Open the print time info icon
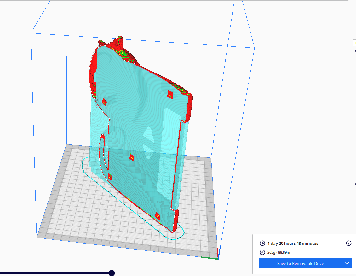The width and height of the screenshot is (356, 276). click(x=348, y=243)
